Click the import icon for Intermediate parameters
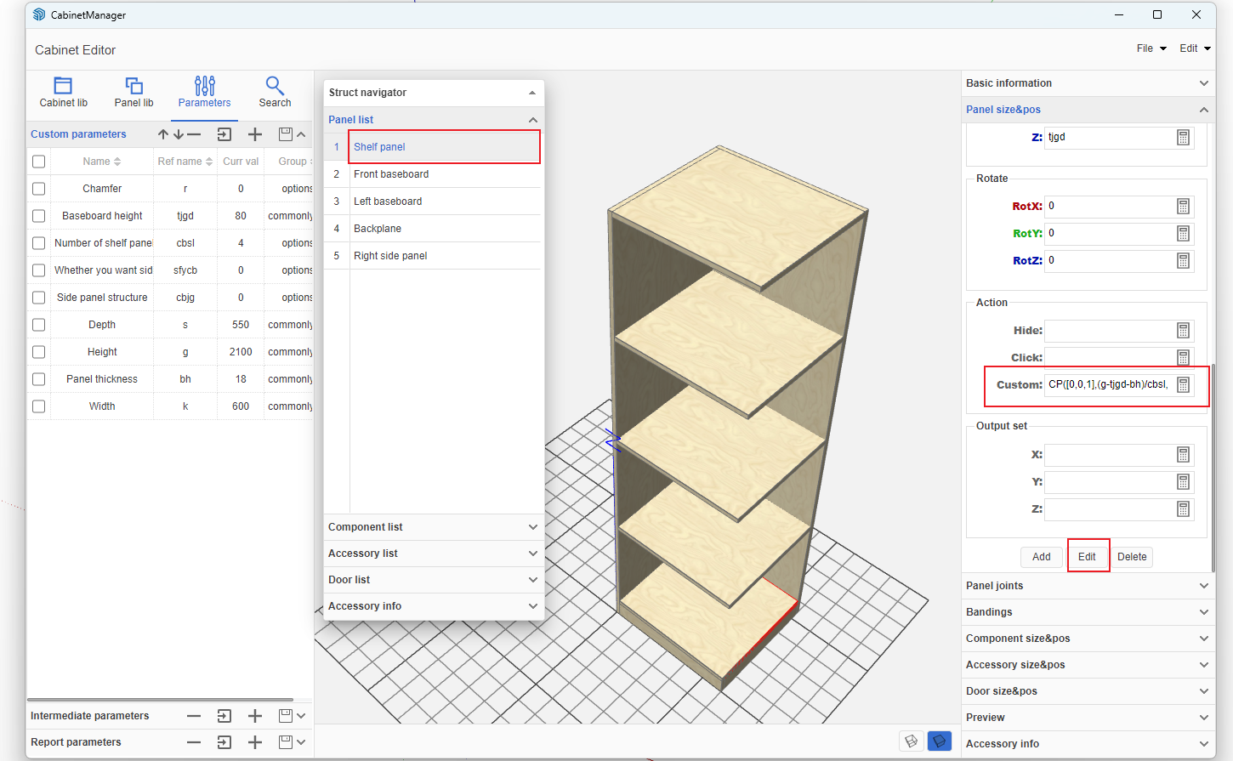 224,716
